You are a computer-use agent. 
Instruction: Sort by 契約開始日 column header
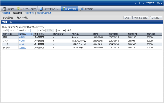coord(117,34)
